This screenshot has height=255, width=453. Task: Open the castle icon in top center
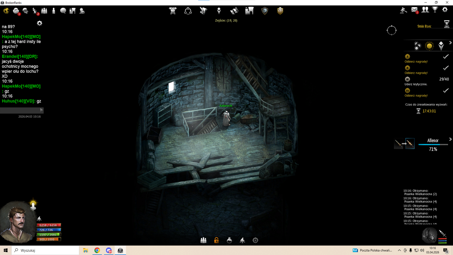(x=250, y=11)
